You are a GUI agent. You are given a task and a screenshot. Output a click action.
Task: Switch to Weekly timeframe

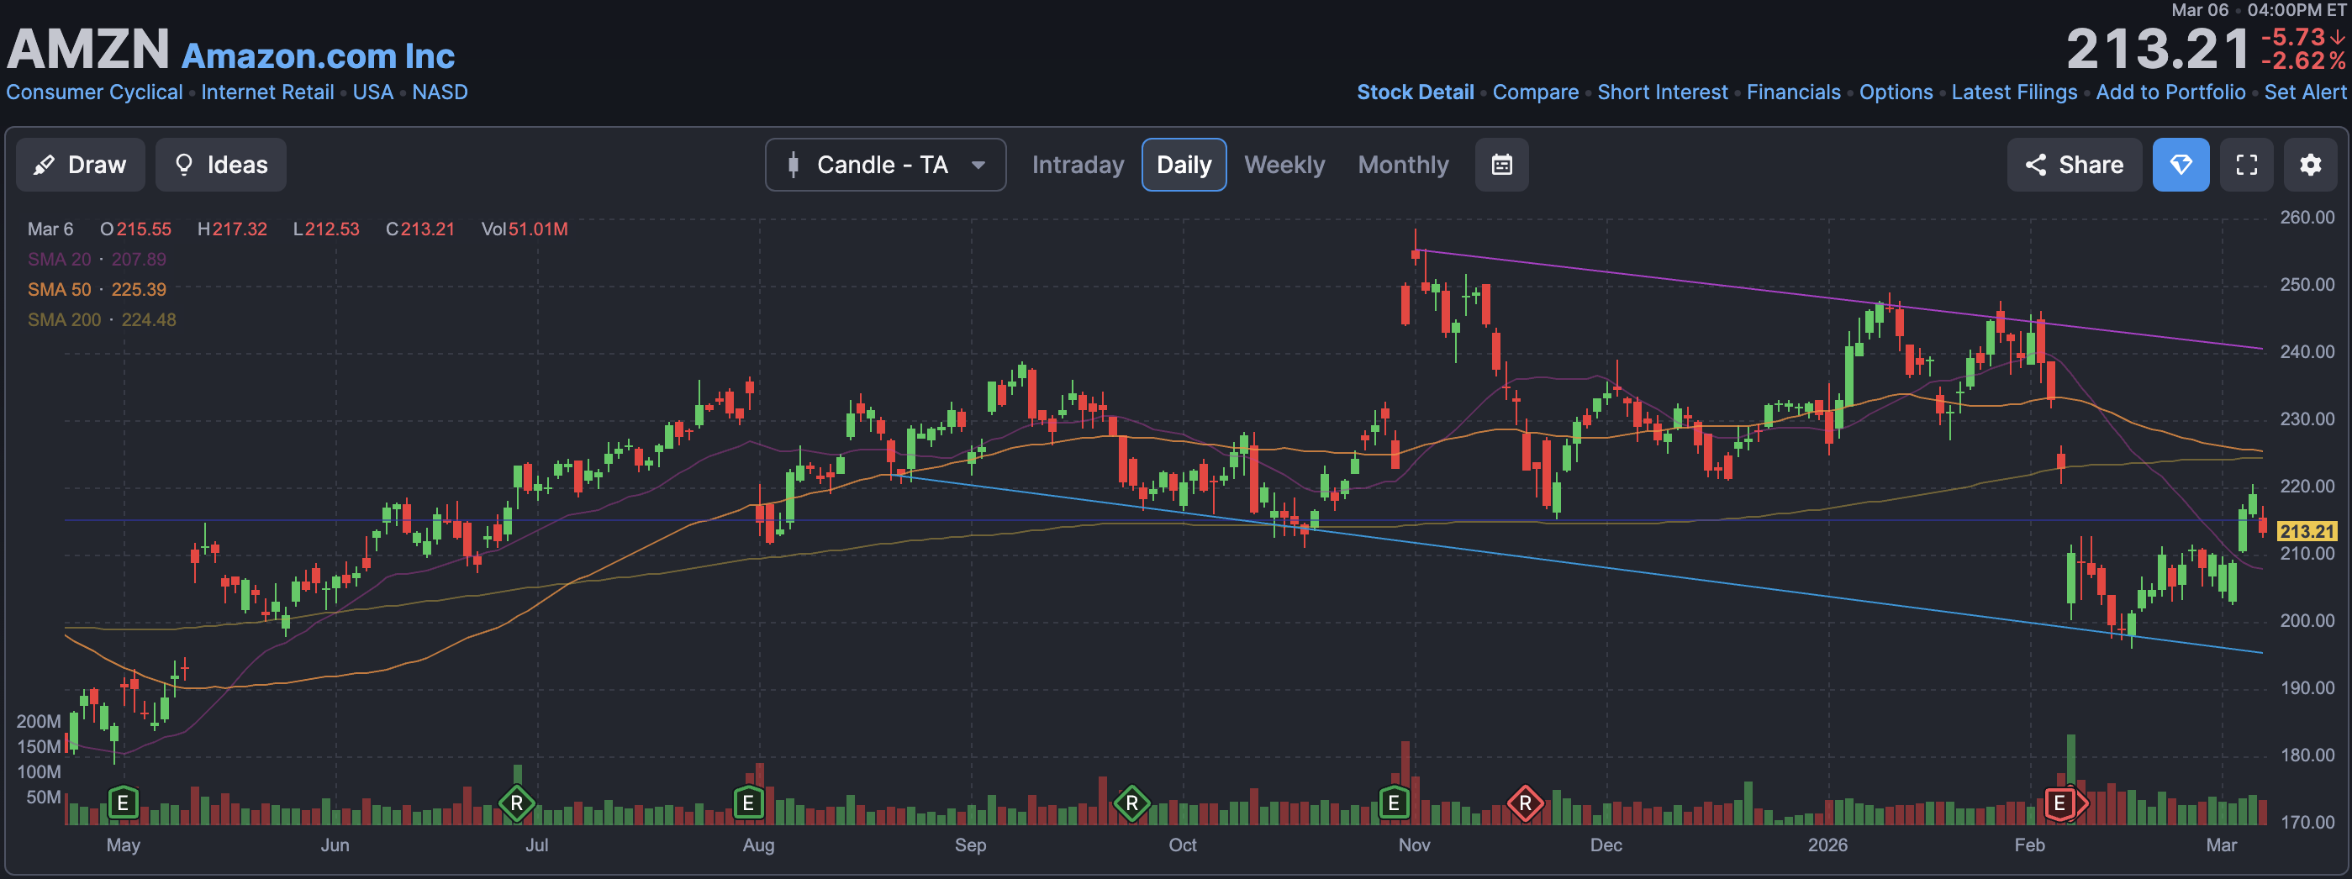1284,166
